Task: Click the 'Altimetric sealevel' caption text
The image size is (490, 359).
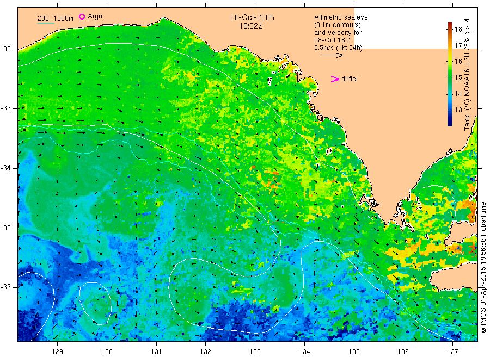Action: (x=342, y=17)
